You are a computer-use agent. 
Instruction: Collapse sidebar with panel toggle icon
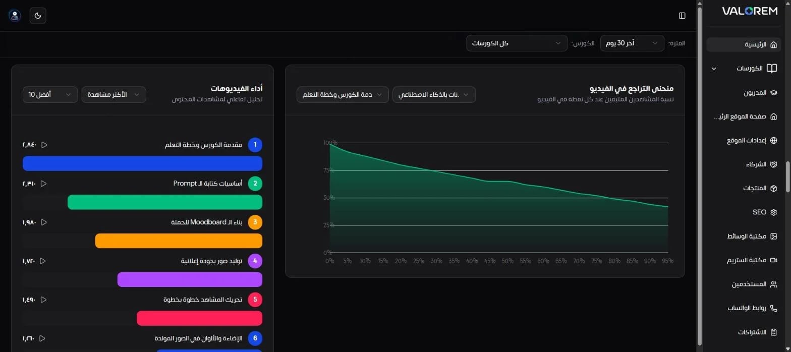pyautogui.click(x=682, y=16)
